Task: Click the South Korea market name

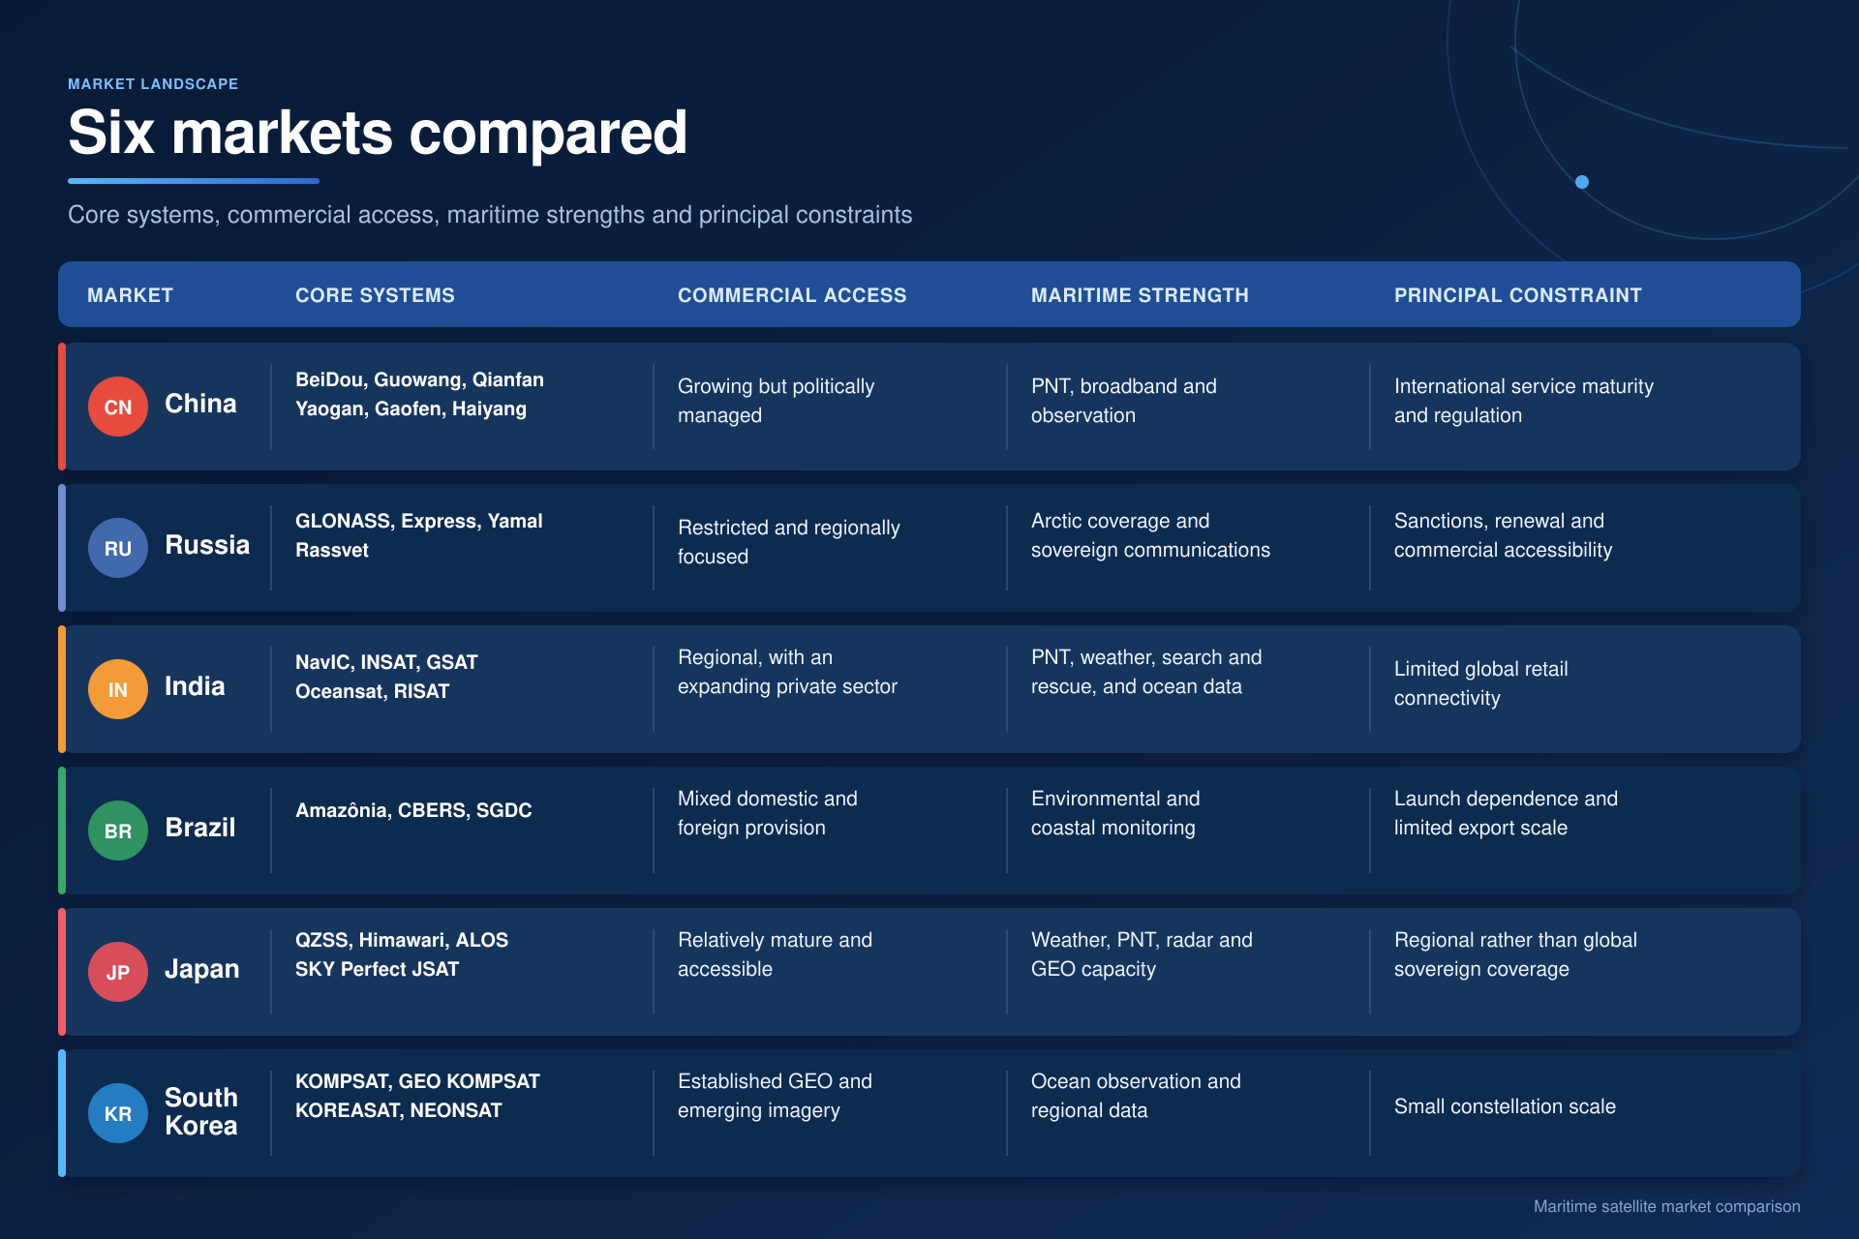Action: 201,1111
